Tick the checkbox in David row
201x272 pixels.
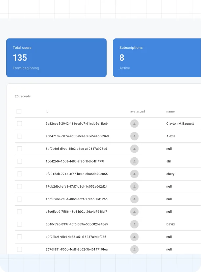(19, 224)
